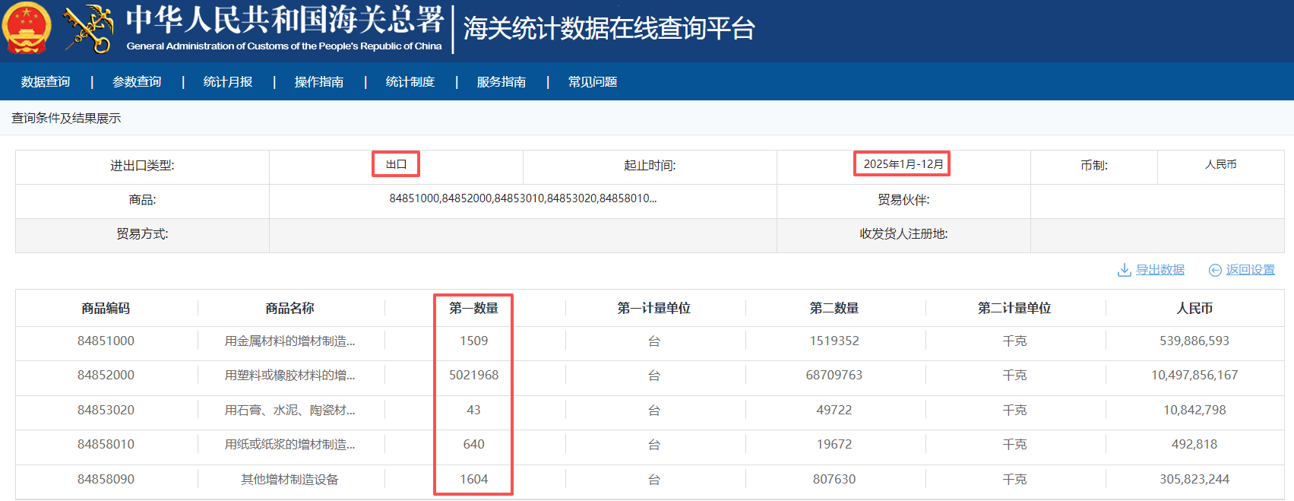Click the export data download icon
Image resolution: width=1294 pixels, height=501 pixels.
coord(1124,270)
